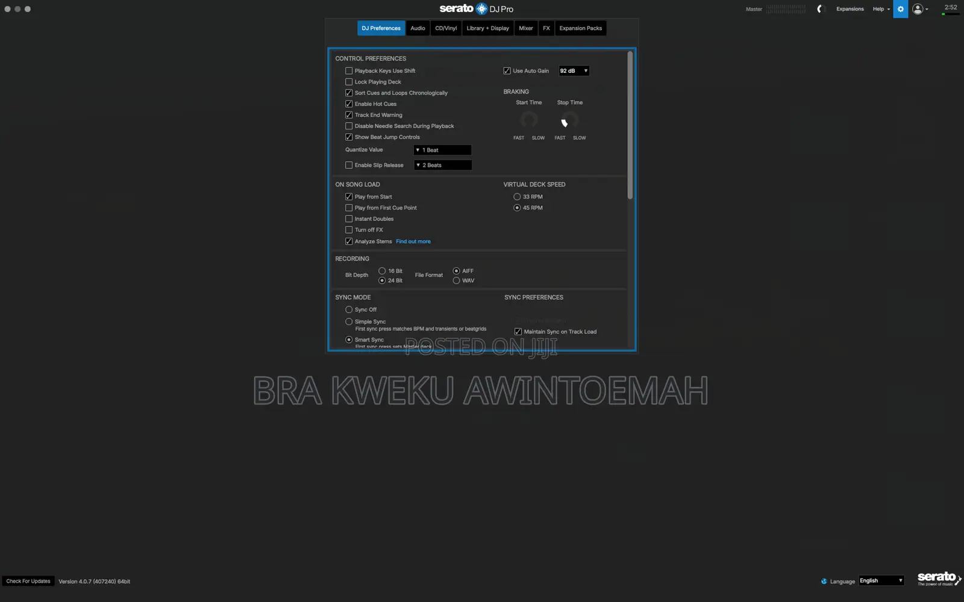Open the Auto Gain 92 dB dropdown
Viewport: 964px width, 602px height.
coord(574,71)
